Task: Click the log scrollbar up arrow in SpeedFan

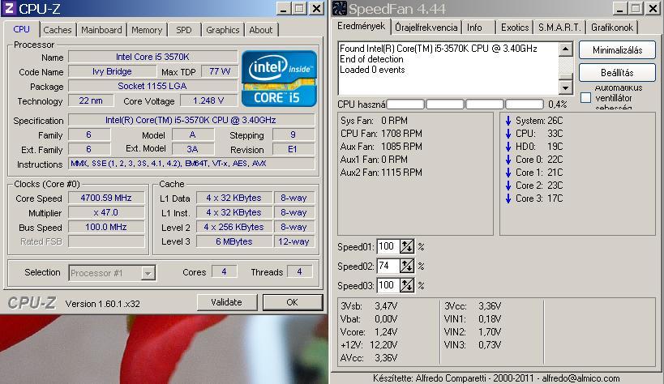Action: point(566,49)
